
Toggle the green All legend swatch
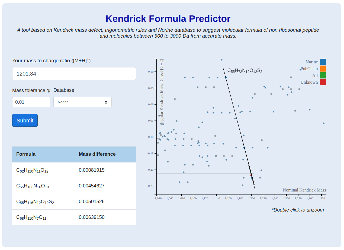click(323, 75)
